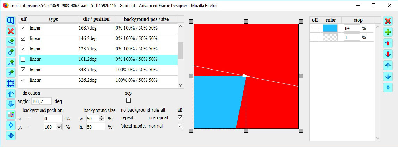Click the blue zero button on right

[388, 88]
